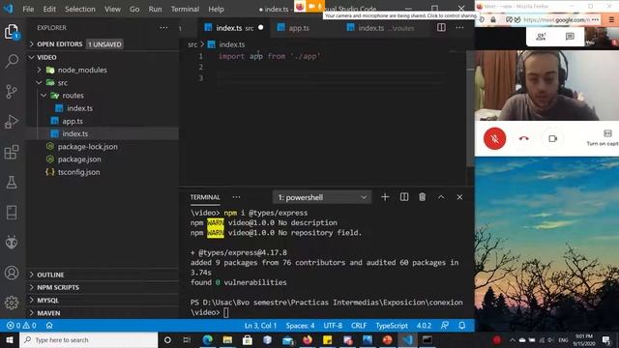
Task: Collapse the routes folder
Action: tap(73, 96)
